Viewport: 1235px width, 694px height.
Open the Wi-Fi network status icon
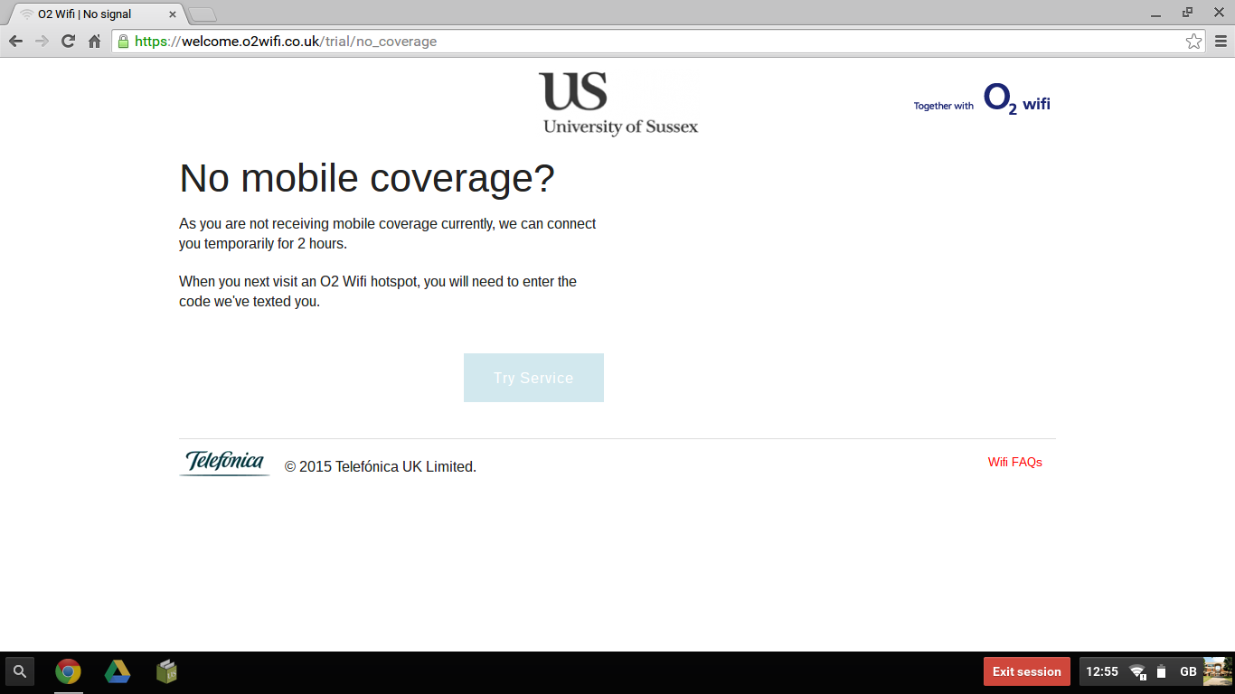(x=1137, y=671)
